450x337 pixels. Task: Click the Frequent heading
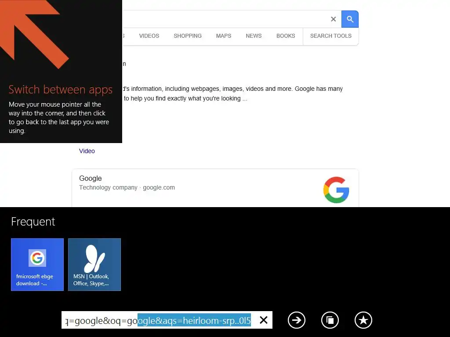click(x=33, y=222)
